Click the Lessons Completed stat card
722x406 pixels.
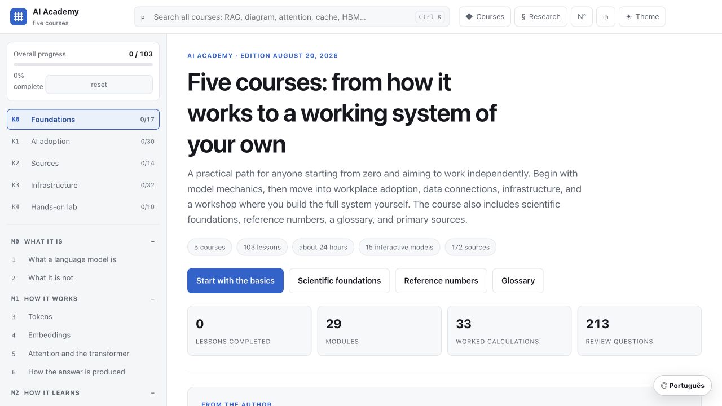(x=249, y=331)
